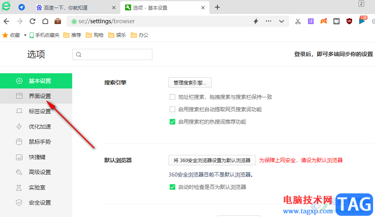This screenshot has height=217, width=375.
Task: Open 鼠标手势 in the sidebar
Action: point(36,142)
